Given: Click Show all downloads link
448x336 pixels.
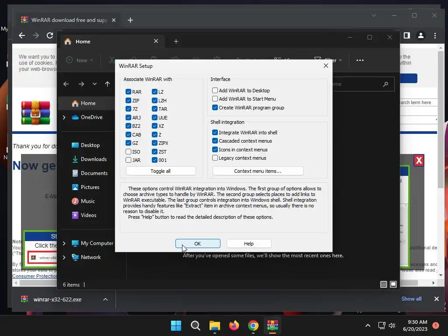Looking at the screenshot, I should coord(411,298).
